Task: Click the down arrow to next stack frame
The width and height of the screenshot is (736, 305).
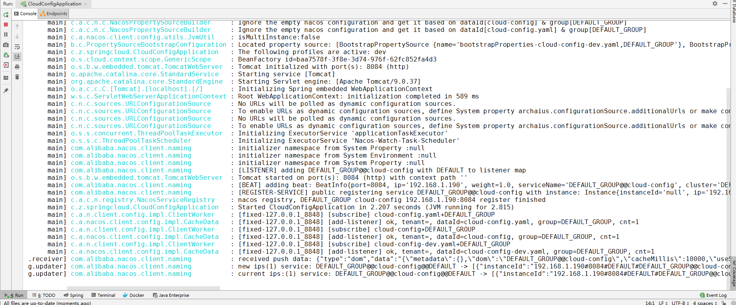Action: 17,37
